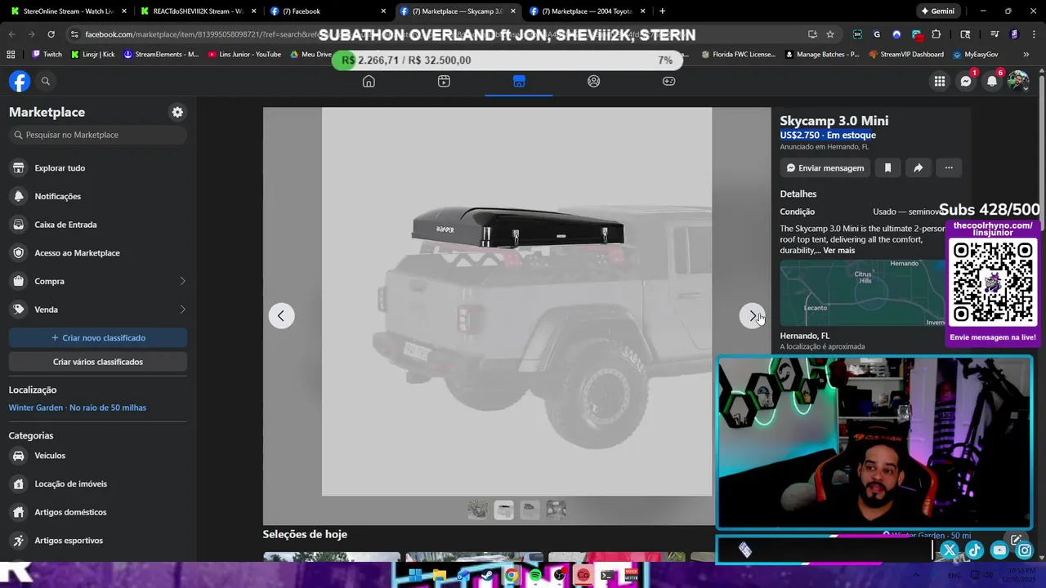Open Lins Junior - YouTube bookmark

point(244,54)
